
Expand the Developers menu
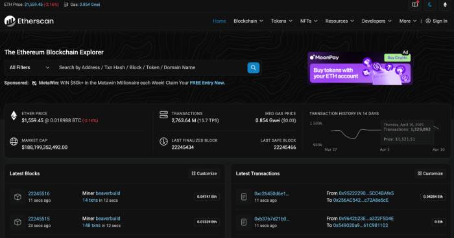click(376, 21)
